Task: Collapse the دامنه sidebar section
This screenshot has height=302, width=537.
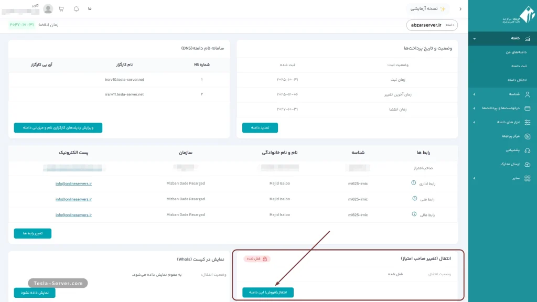Action: pyautogui.click(x=503, y=38)
